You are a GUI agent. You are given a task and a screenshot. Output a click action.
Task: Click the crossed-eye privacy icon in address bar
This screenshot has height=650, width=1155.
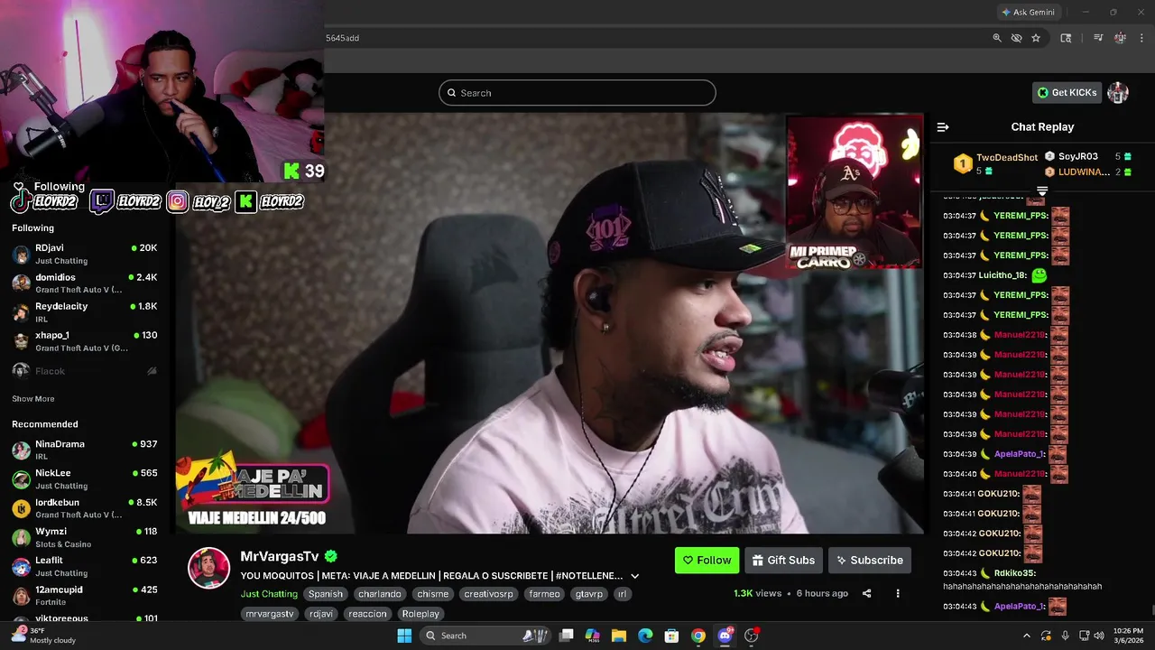[x=1016, y=38]
